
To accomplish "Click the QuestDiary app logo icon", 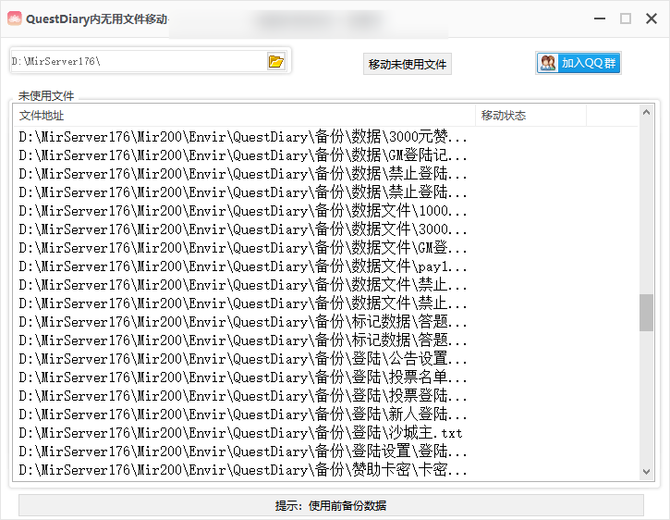I will 14,19.
